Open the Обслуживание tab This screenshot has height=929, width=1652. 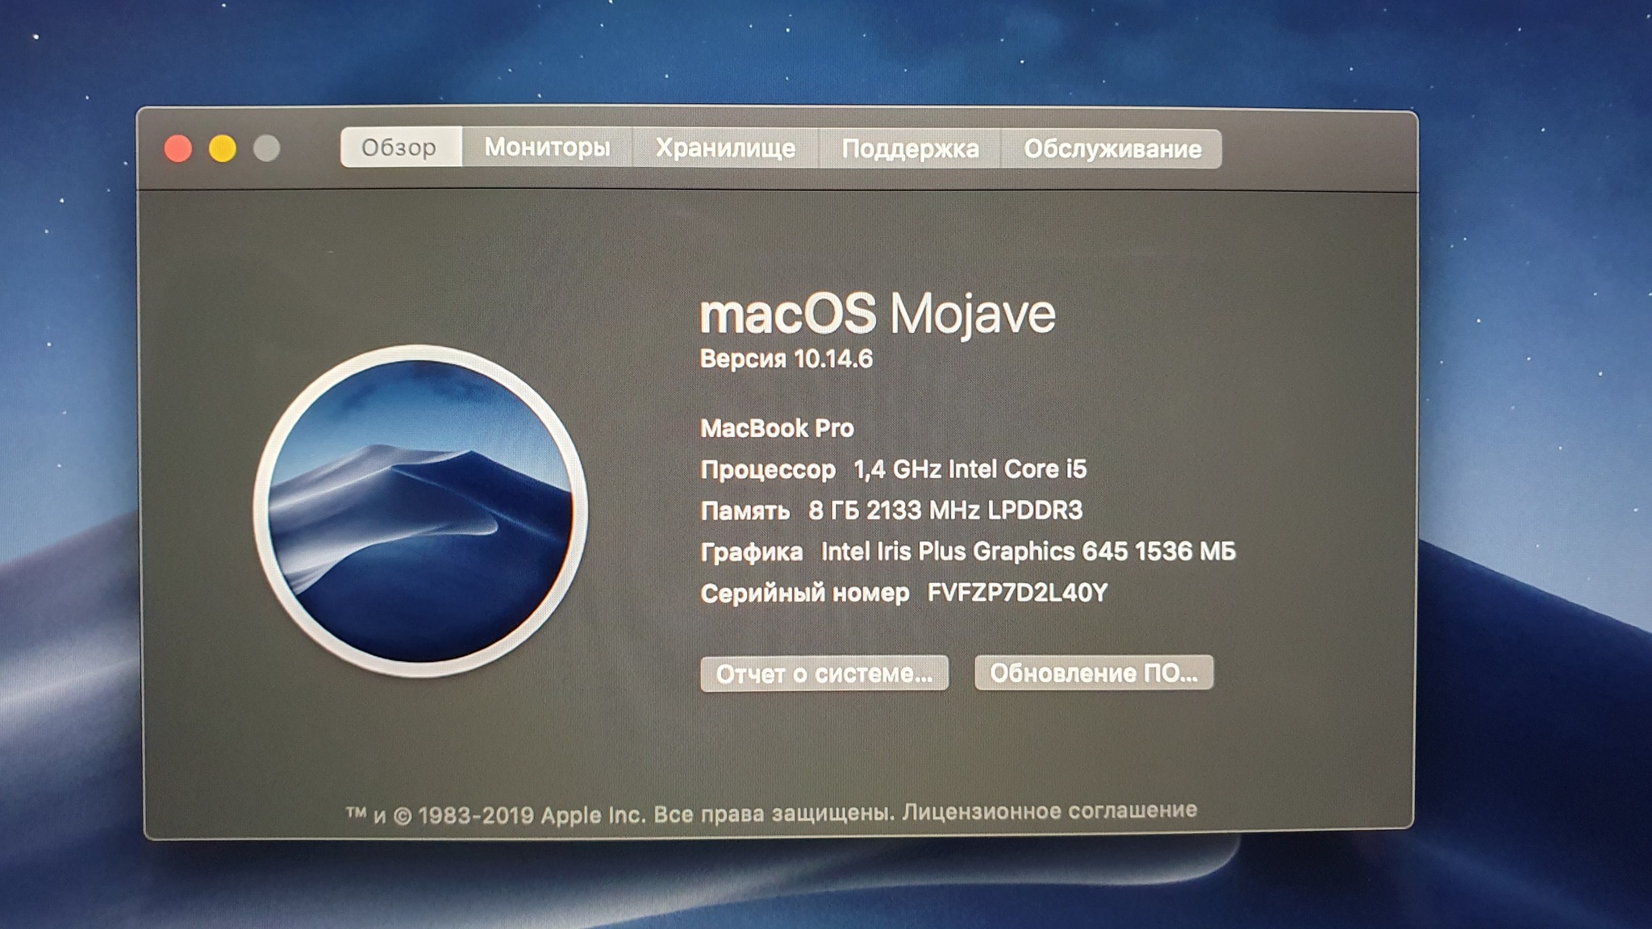pyautogui.click(x=1112, y=149)
